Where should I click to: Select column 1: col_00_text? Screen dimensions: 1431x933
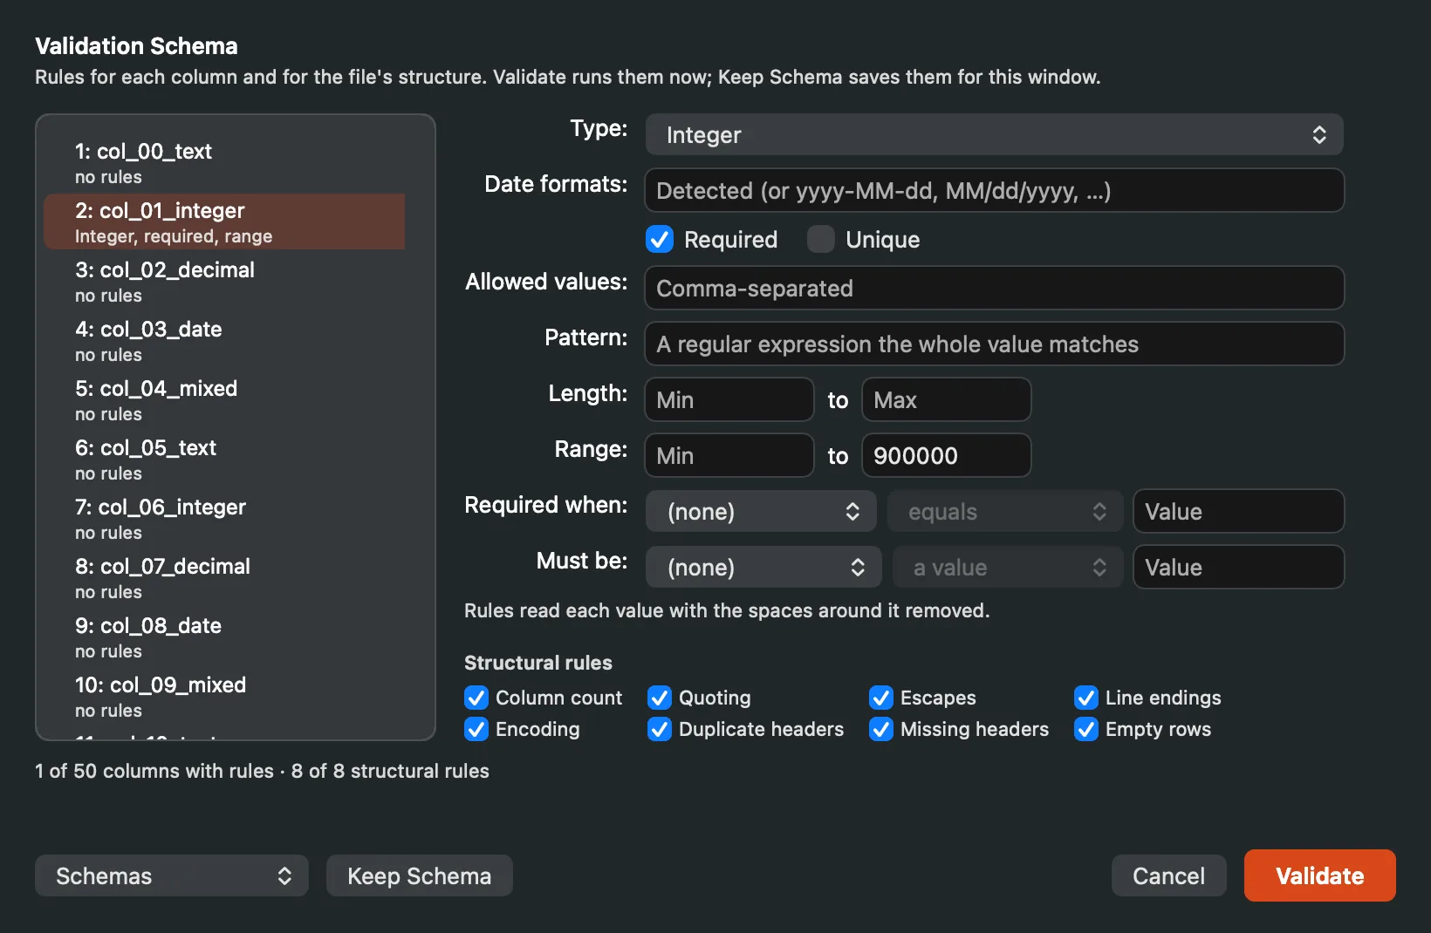click(224, 164)
